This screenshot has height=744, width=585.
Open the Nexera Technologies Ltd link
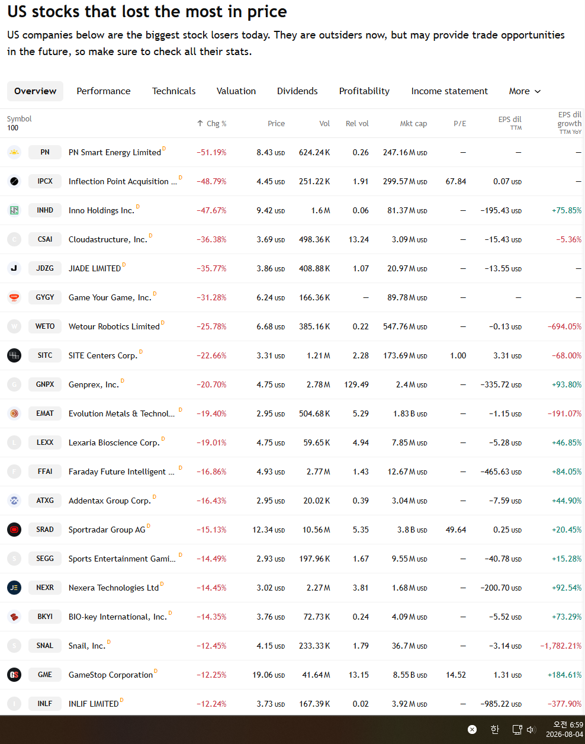(114, 588)
